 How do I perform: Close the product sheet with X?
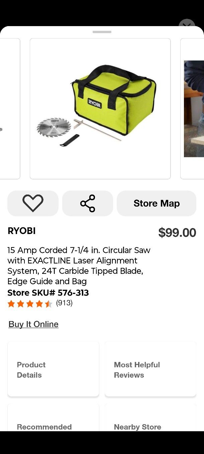187,25
